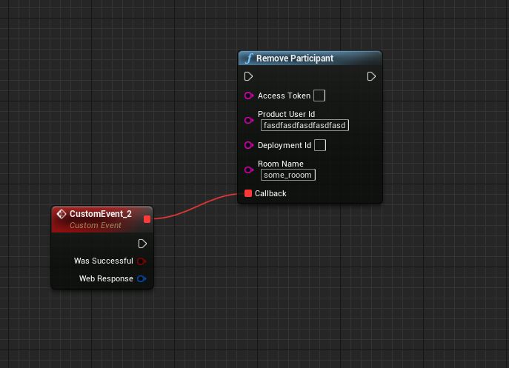Select the CustomEvent_2 node title
Image resolution: width=509 pixels, height=368 pixels.
100,214
